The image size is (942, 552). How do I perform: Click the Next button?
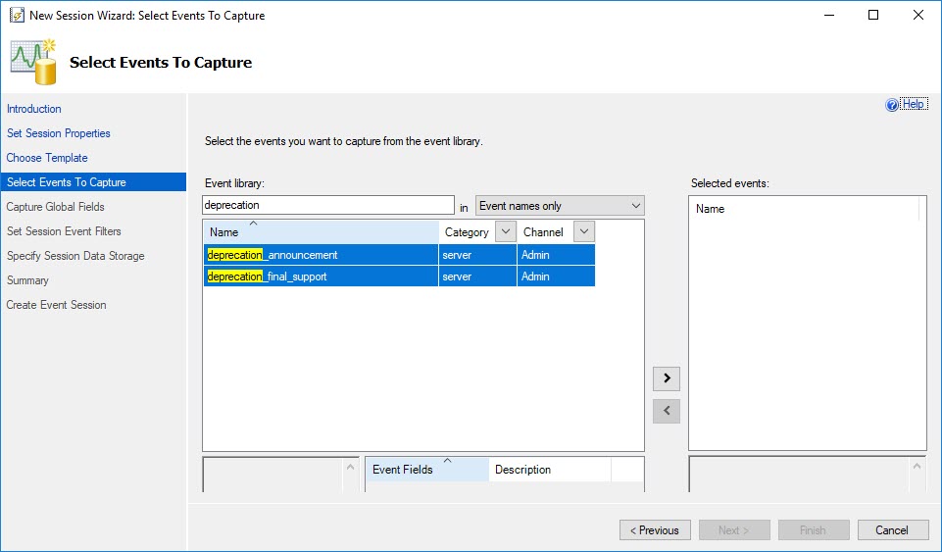click(734, 529)
